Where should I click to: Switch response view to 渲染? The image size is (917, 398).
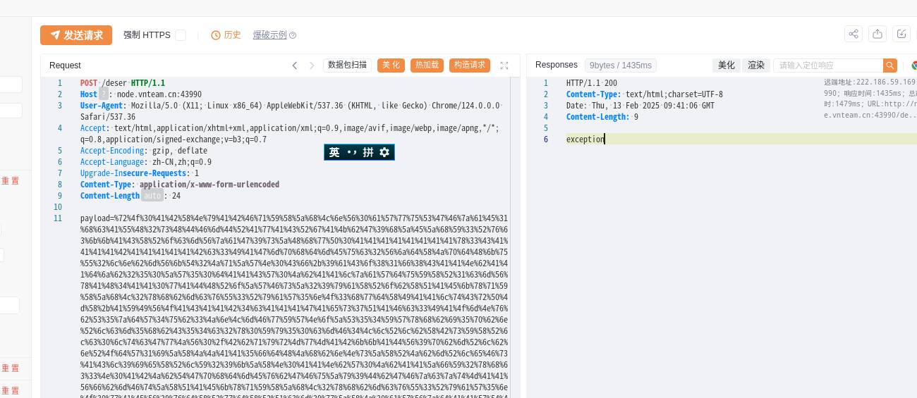click(x=756, y=65)
